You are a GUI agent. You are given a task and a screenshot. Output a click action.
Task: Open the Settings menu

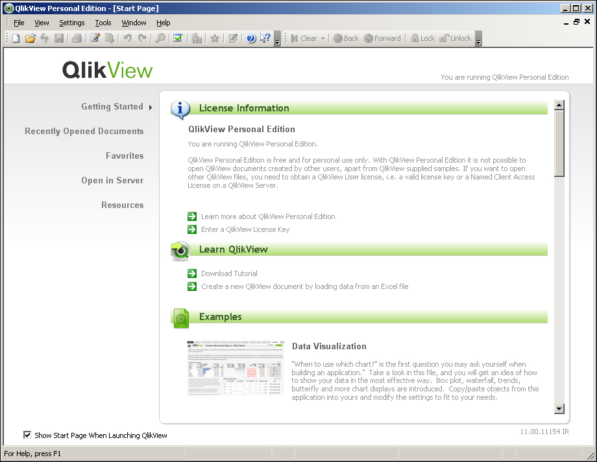[71, 22]
